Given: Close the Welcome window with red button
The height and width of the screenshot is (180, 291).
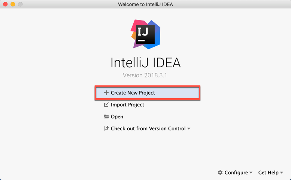Looking at the screenshot, I should [x=5, y=4].
